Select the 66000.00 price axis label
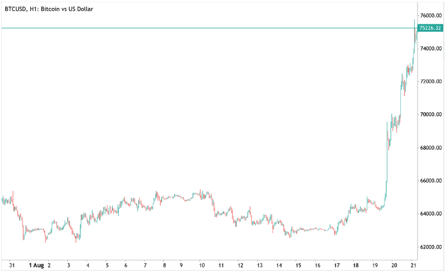445x272 pixels. [431, 181]
